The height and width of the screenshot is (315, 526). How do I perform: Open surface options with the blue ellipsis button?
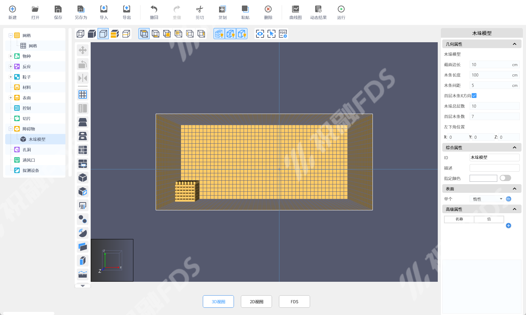[x=508, y=199]
